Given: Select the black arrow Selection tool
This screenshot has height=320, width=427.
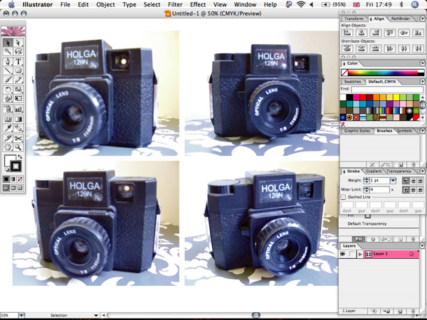Looking at the screenshot, I should click(8, 43).
